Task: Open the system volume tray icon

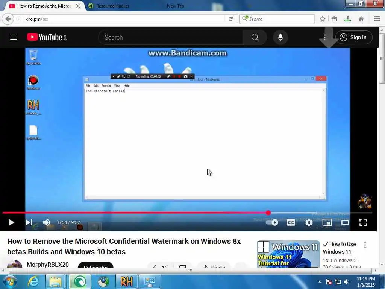Action: tap(347, 282)
